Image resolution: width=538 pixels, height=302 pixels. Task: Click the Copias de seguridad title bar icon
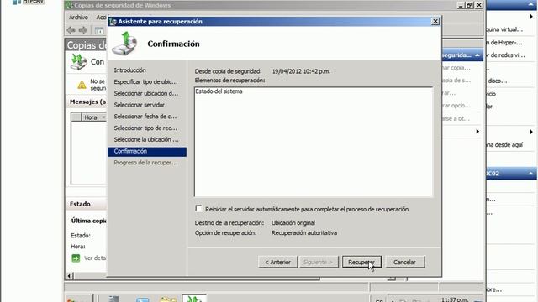point(69,5)
